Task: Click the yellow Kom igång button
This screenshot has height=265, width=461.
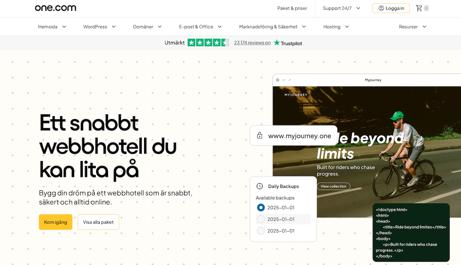Action: coord(55,222)
